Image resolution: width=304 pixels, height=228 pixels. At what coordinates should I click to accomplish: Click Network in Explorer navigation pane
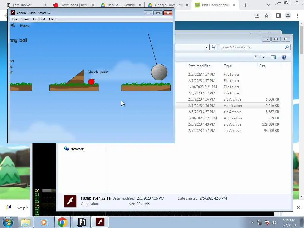pos(74,149)
